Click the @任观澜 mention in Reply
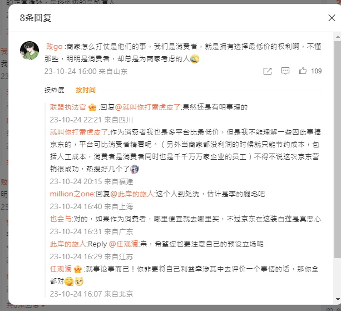This screenshot has width=341, height=311. 123,244
